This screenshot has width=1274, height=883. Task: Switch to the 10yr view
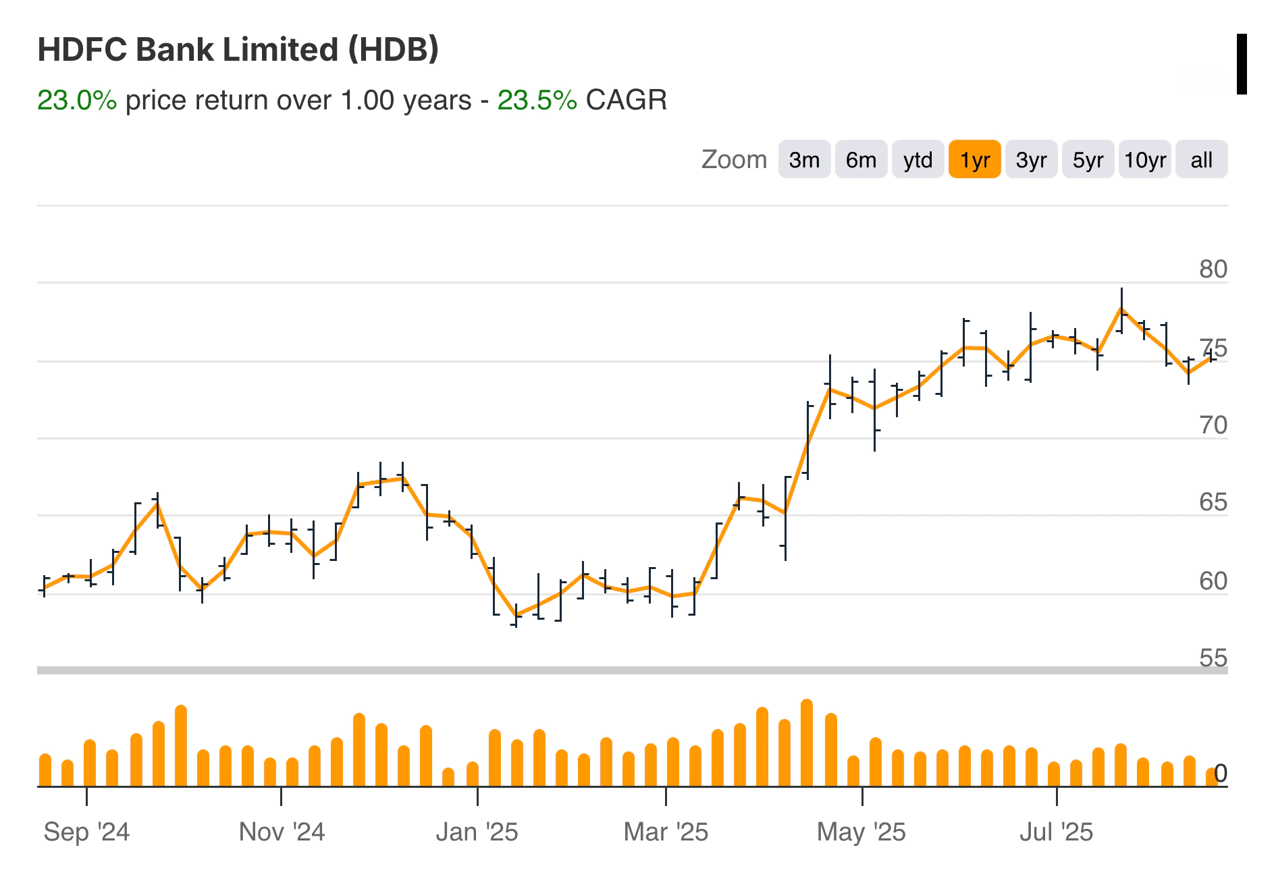[1145, 159]
